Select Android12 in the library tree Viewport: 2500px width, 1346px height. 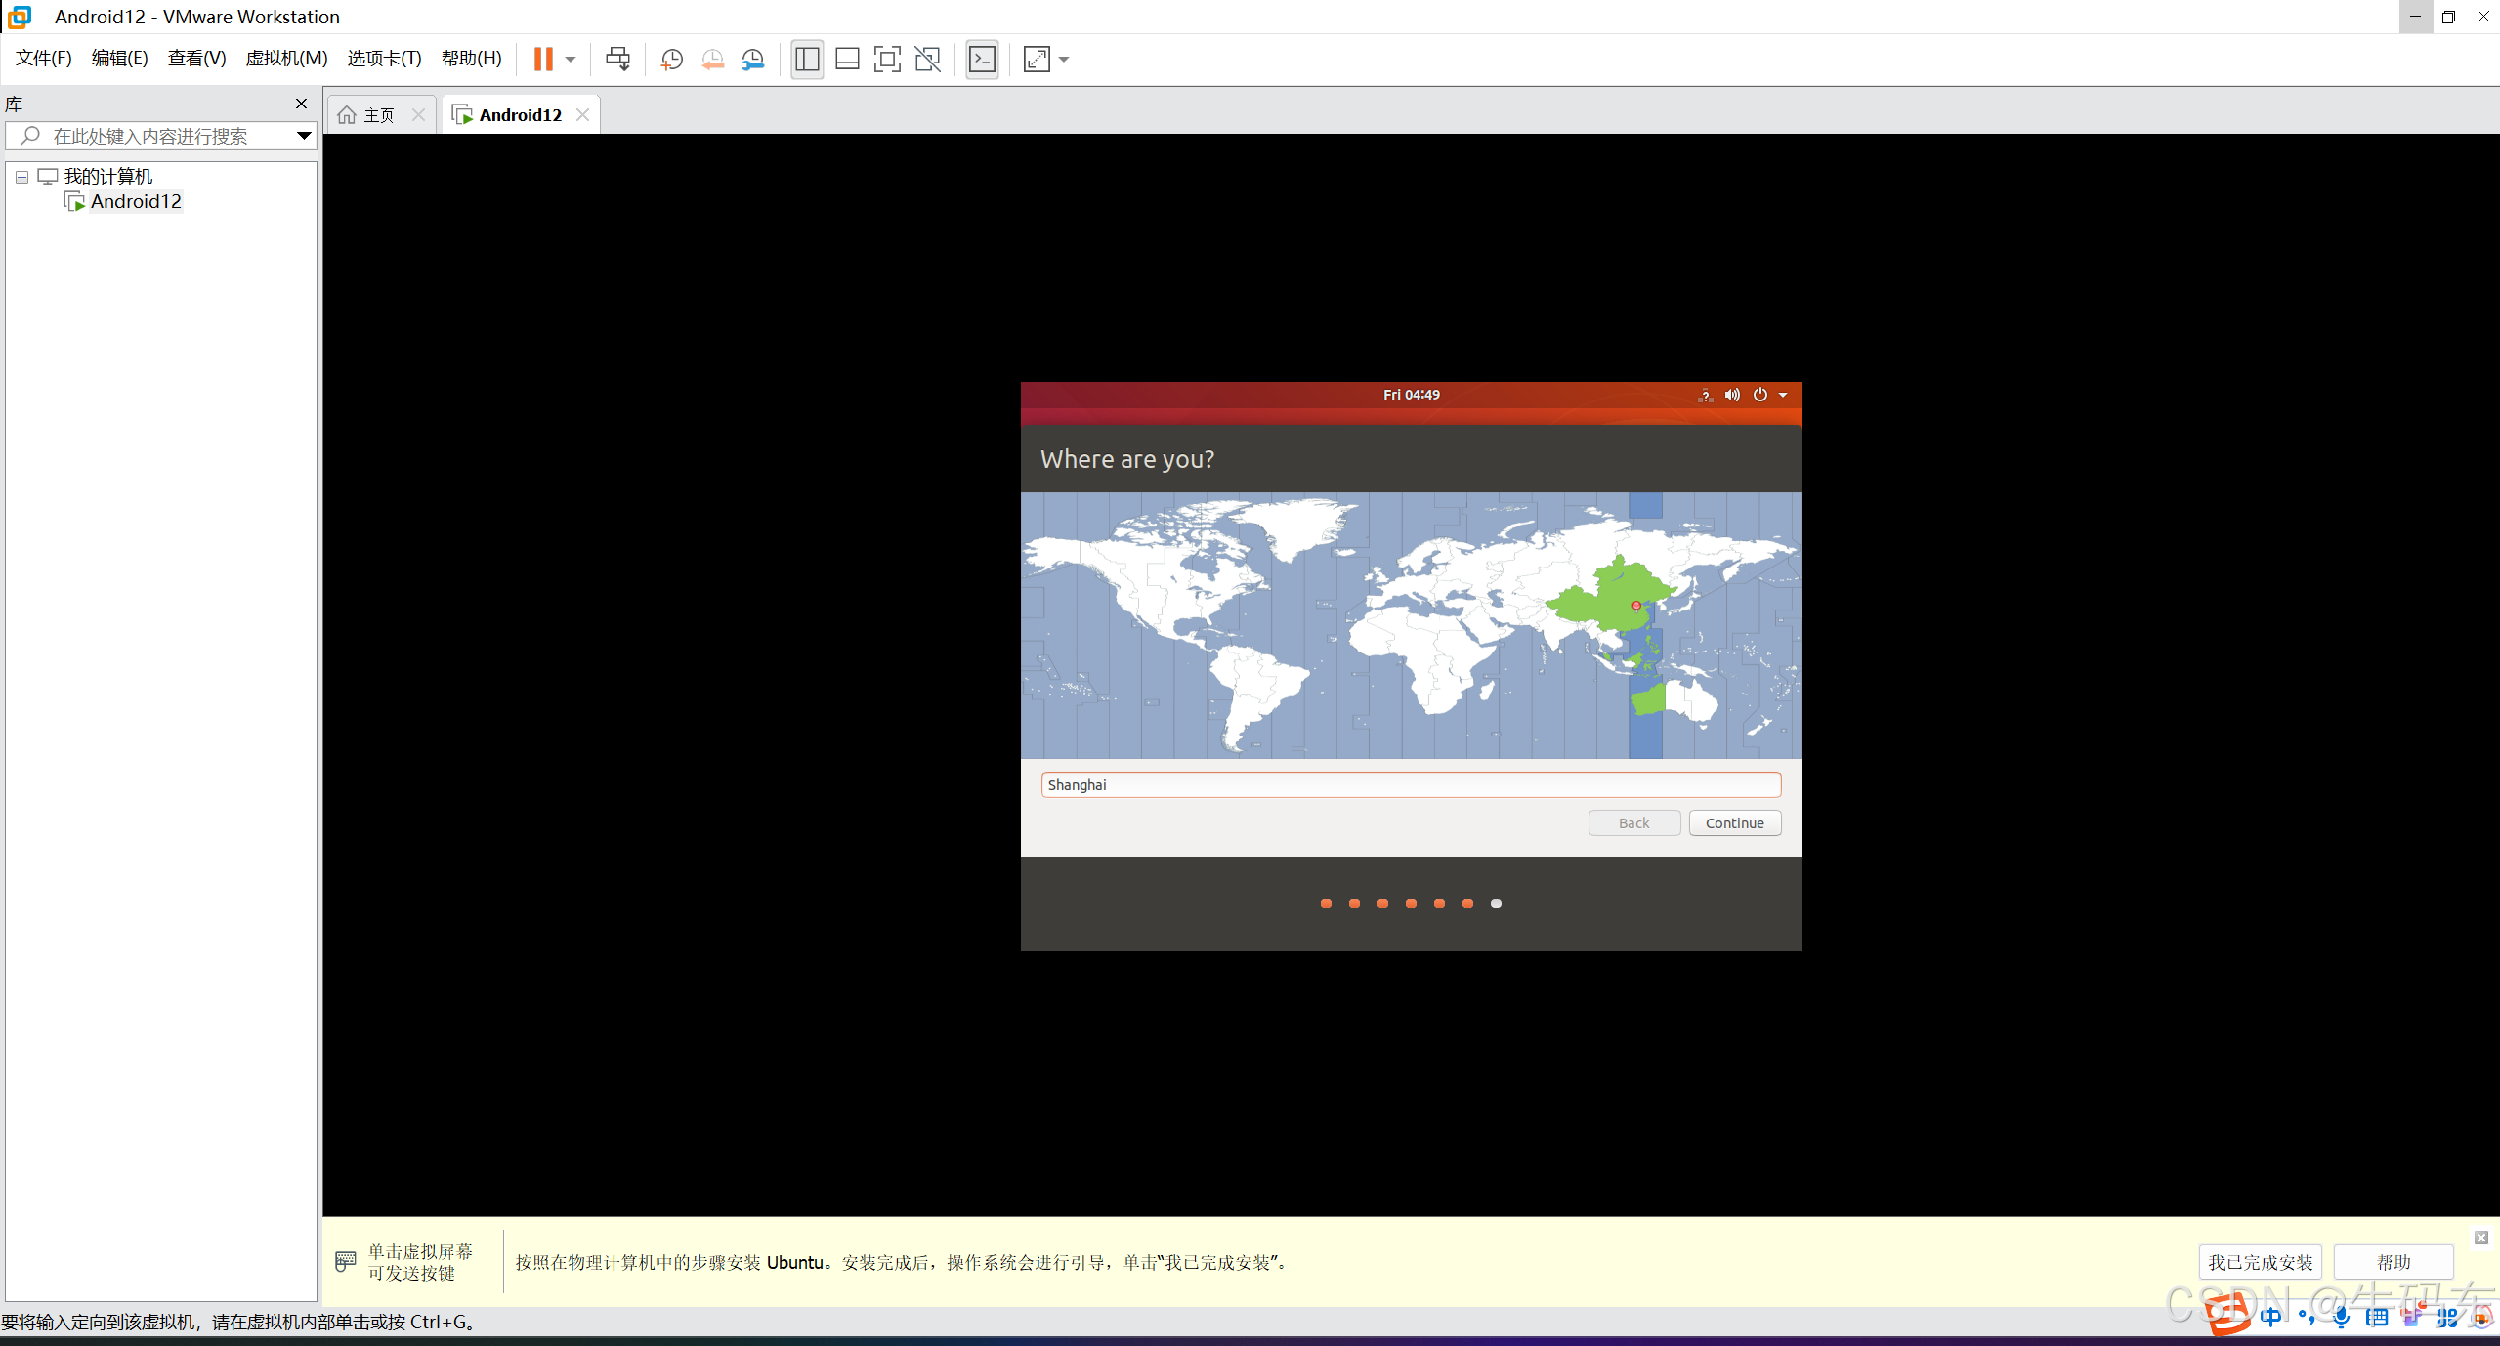click(136, 202)
